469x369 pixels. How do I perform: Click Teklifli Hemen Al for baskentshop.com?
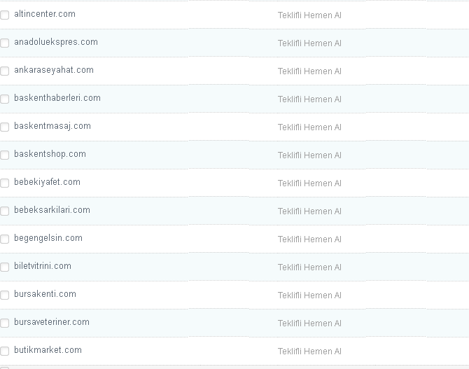coord(309,155)
